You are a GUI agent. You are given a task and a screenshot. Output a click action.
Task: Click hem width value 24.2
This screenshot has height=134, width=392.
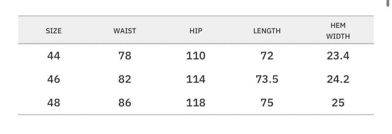click(x=338, y=79)
